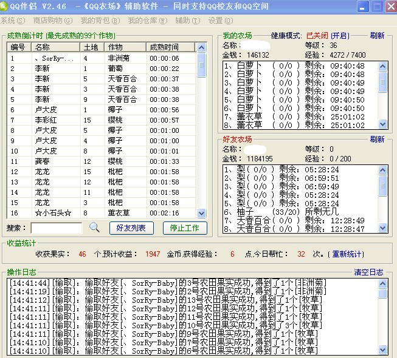
Task: Select my farm plot 1 白萝卜
Action: coord(301,66)
